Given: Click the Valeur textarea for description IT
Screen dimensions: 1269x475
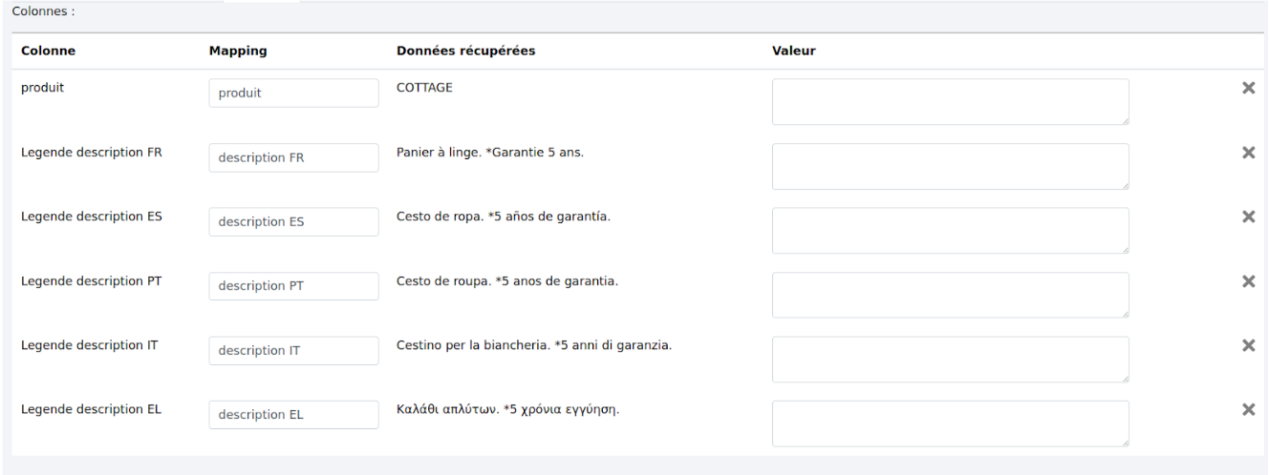Looking at the screenshot, I should [x=950, y=359].
